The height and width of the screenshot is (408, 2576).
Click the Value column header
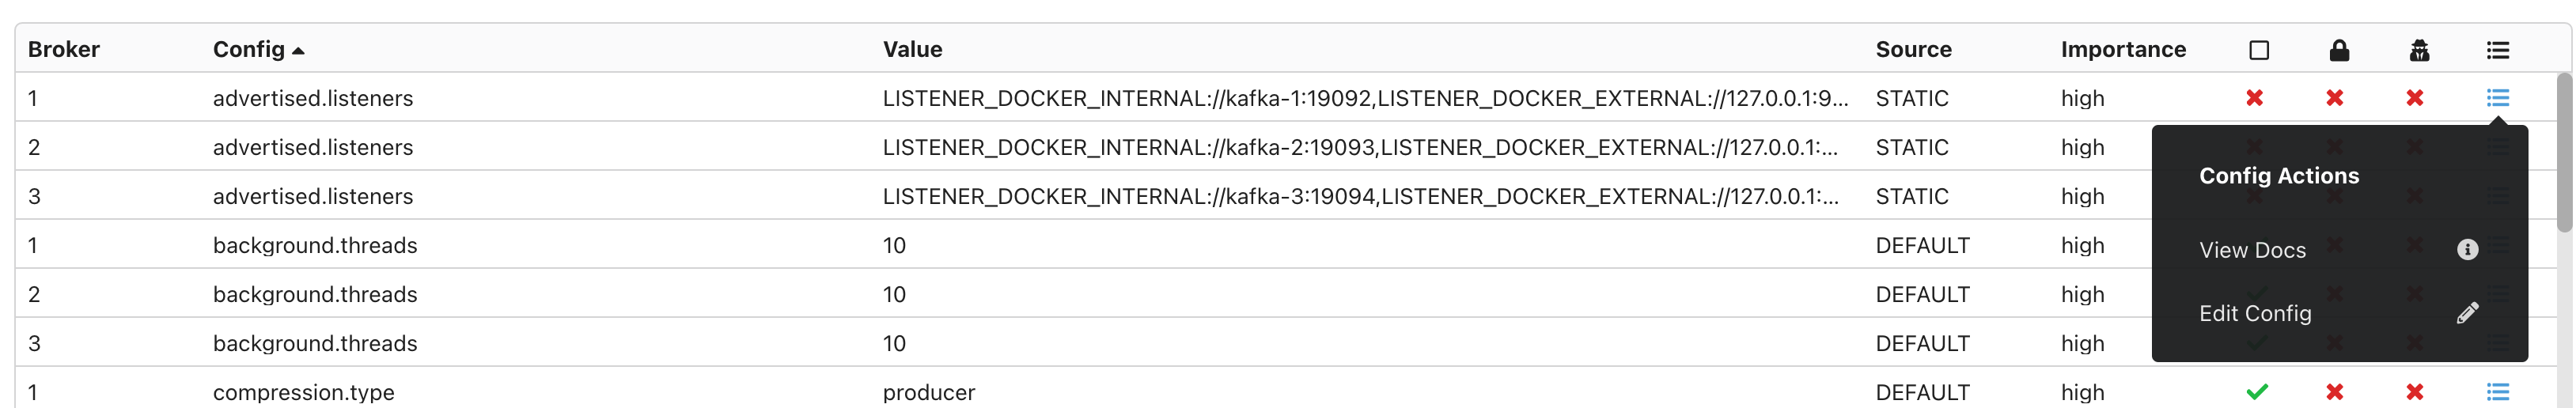912,49
